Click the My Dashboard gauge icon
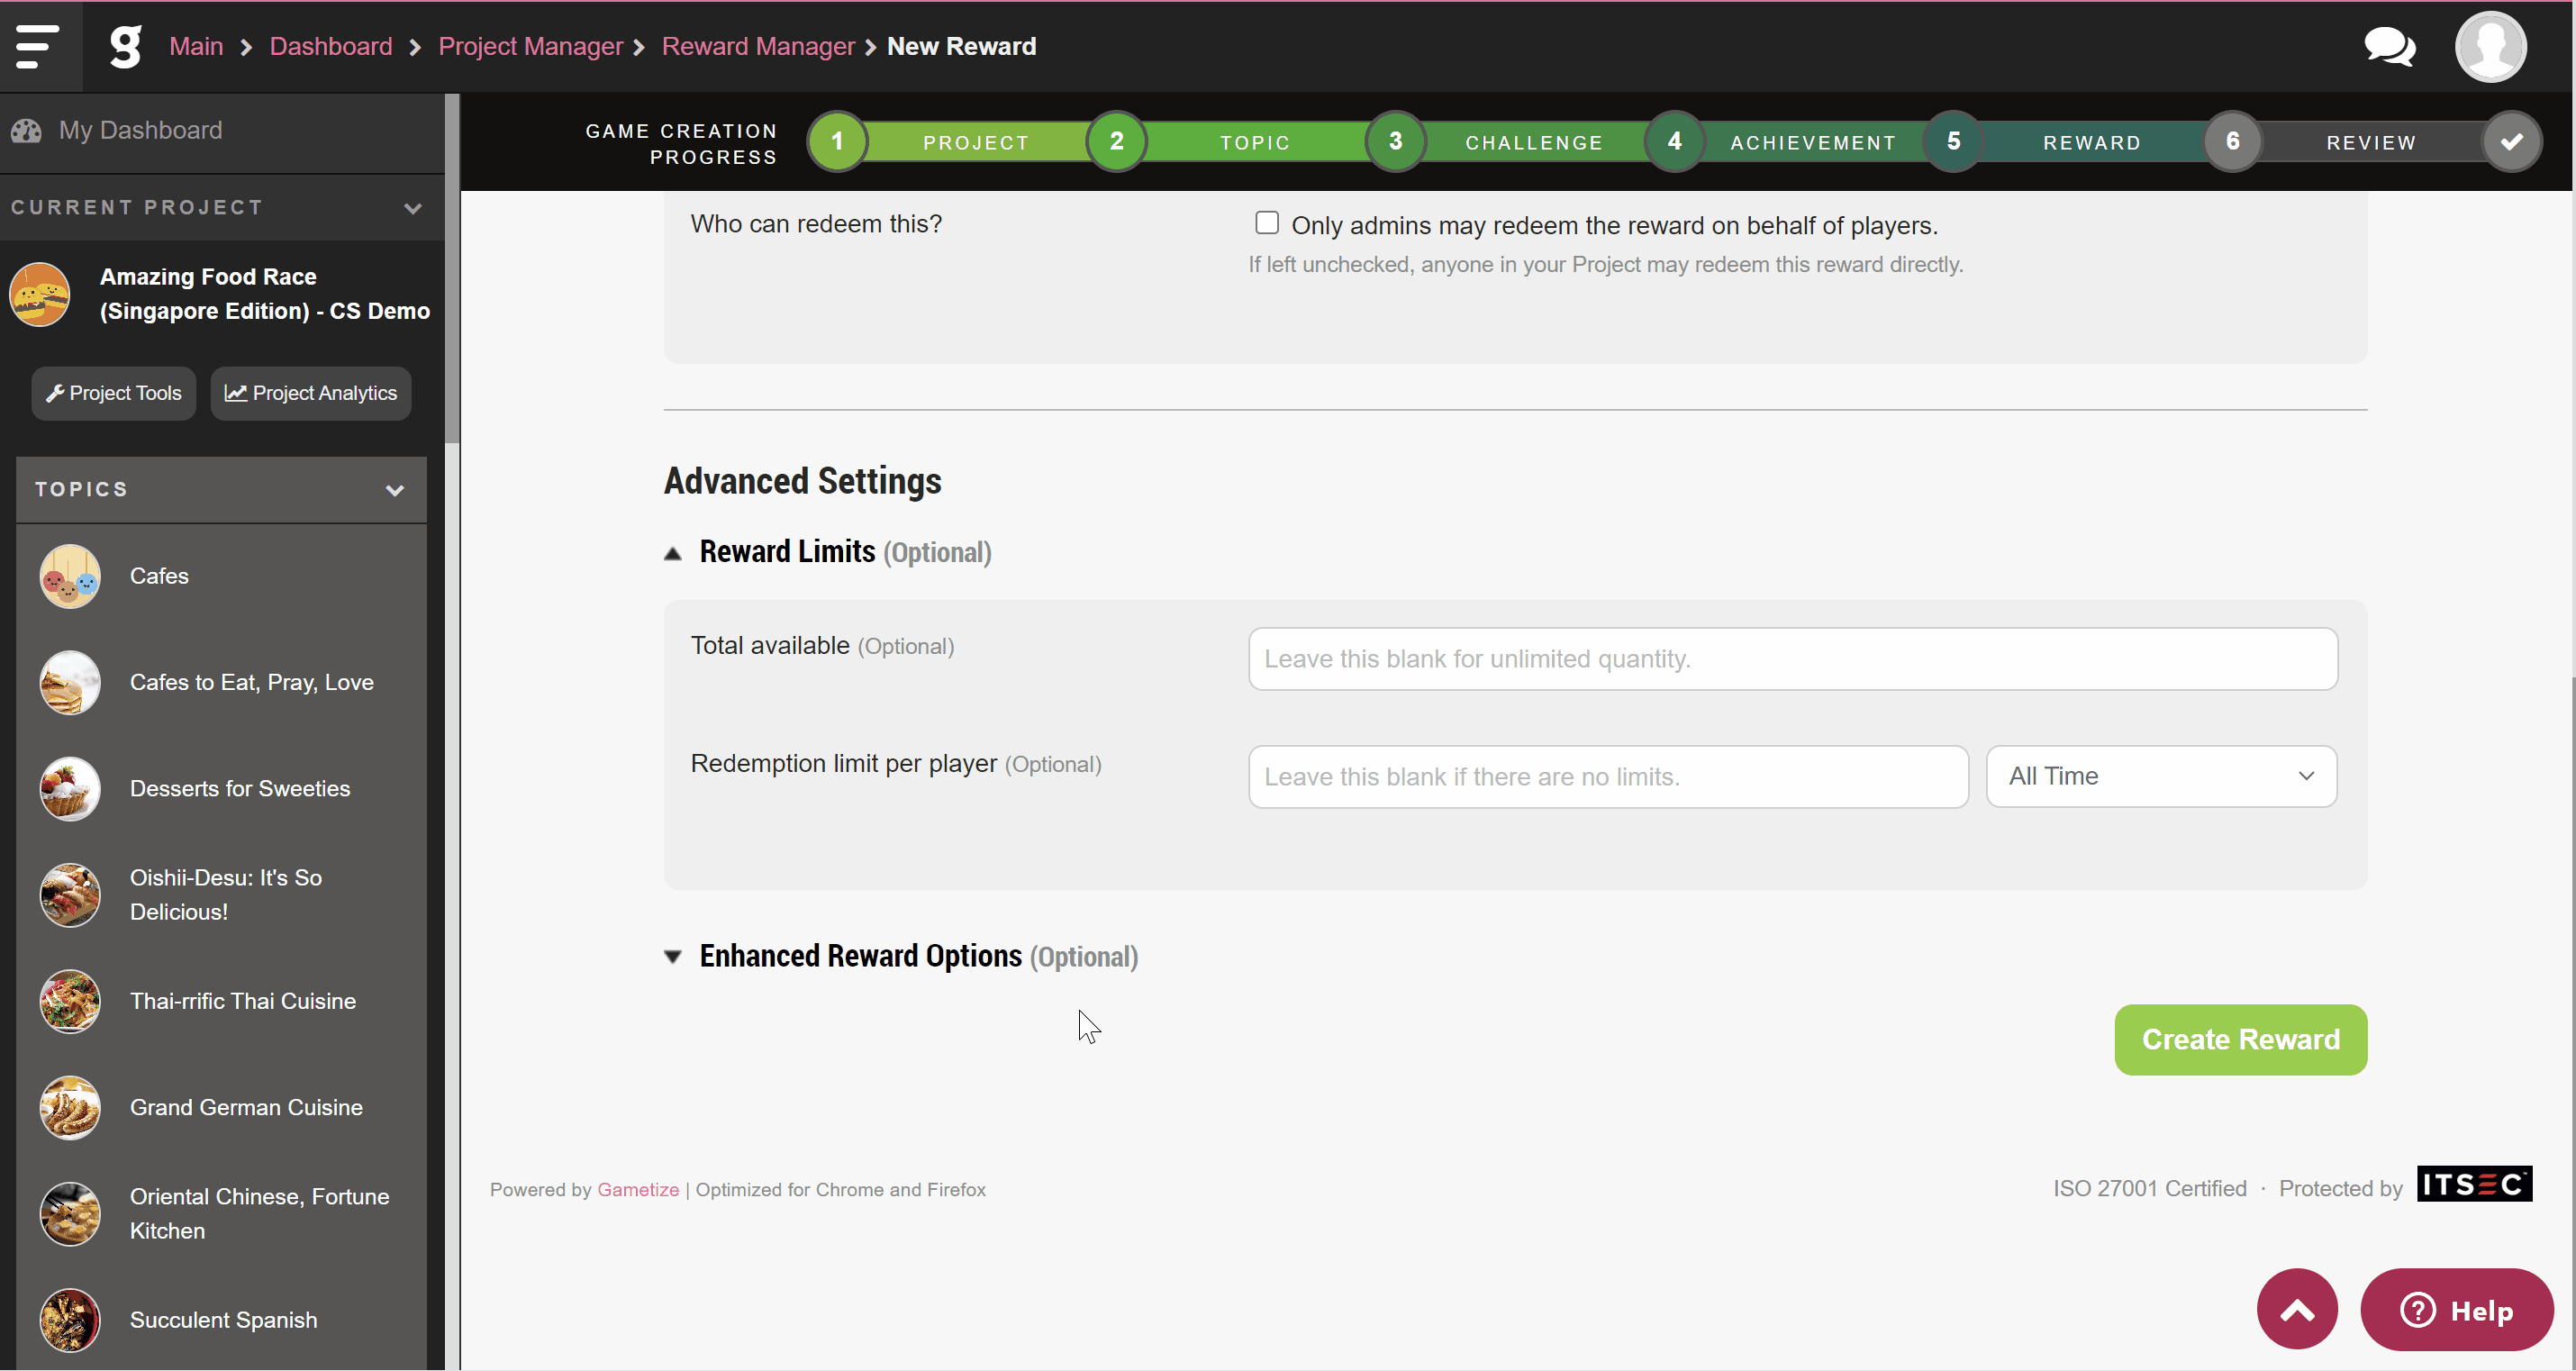This screenshot has width=2576, height=1371. pyautogui.click(x=26, y=130)
